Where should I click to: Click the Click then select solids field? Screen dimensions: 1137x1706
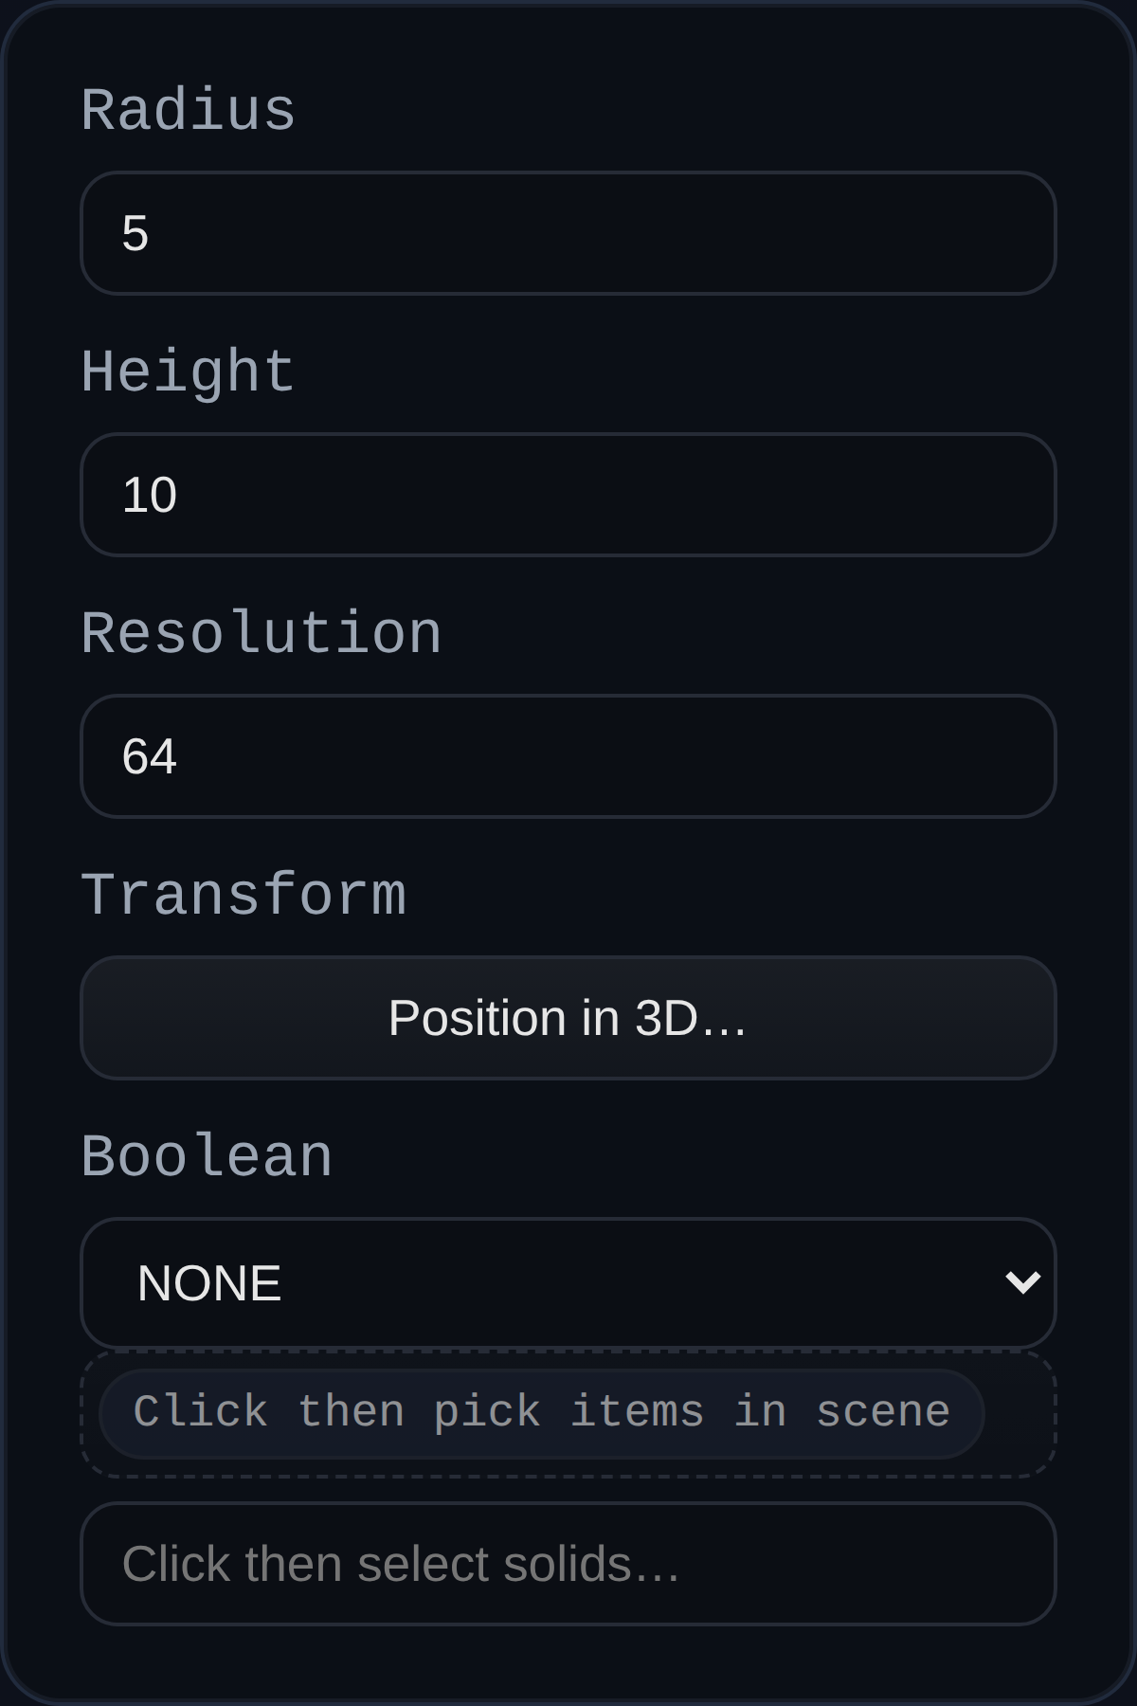coord(568,1563)
